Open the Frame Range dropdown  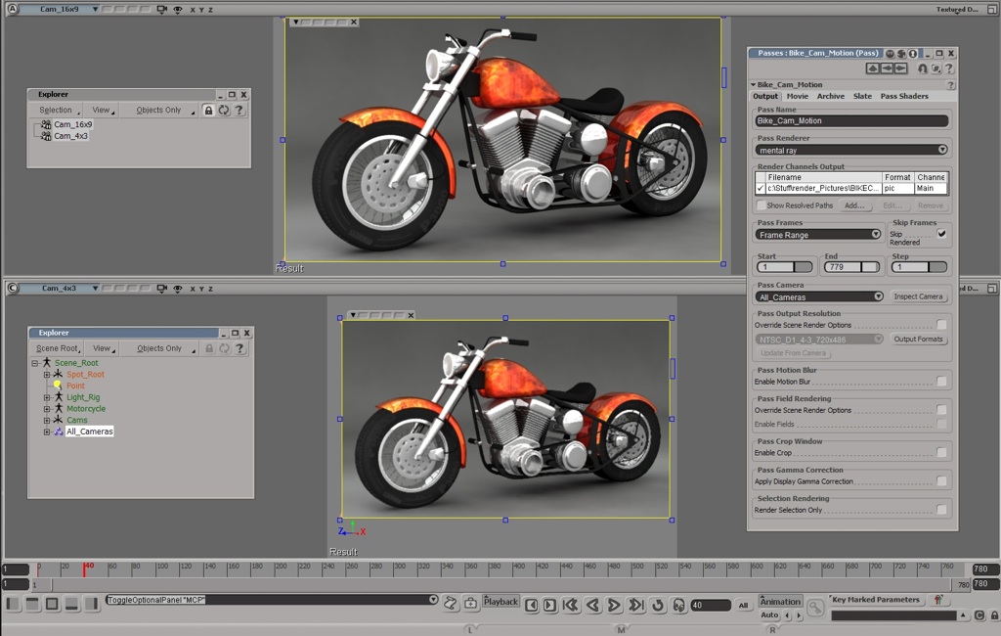818,235
